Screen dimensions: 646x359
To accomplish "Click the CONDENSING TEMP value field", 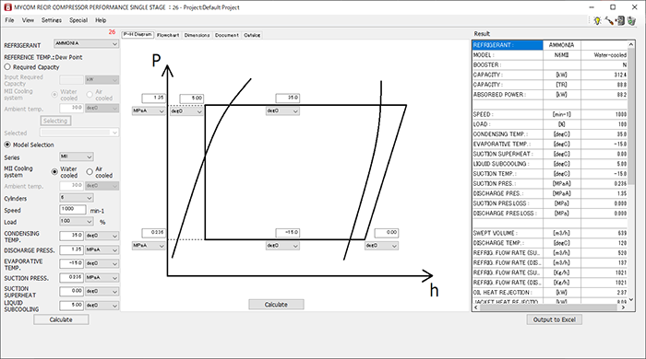I will click(72, 236).
